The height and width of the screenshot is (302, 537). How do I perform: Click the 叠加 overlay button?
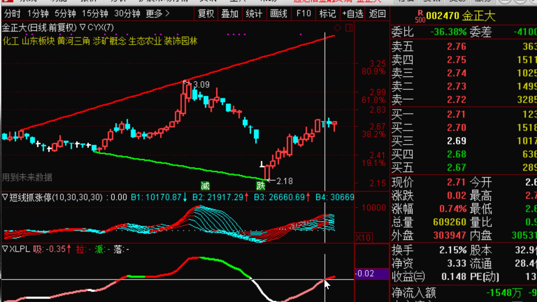pyautogui.click(x=230, y=13)
